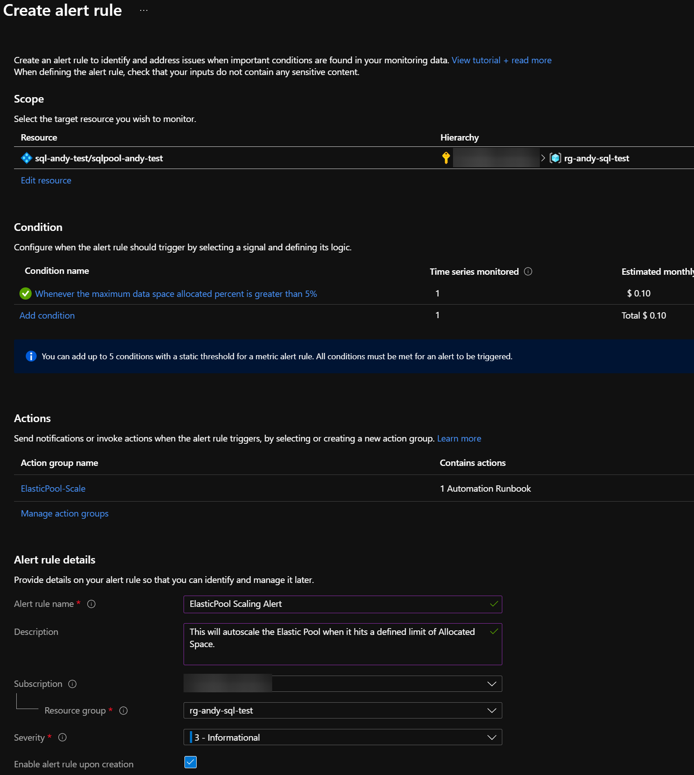Open the Learn more link under Actions
694x775 pixels.
[459, 438]
